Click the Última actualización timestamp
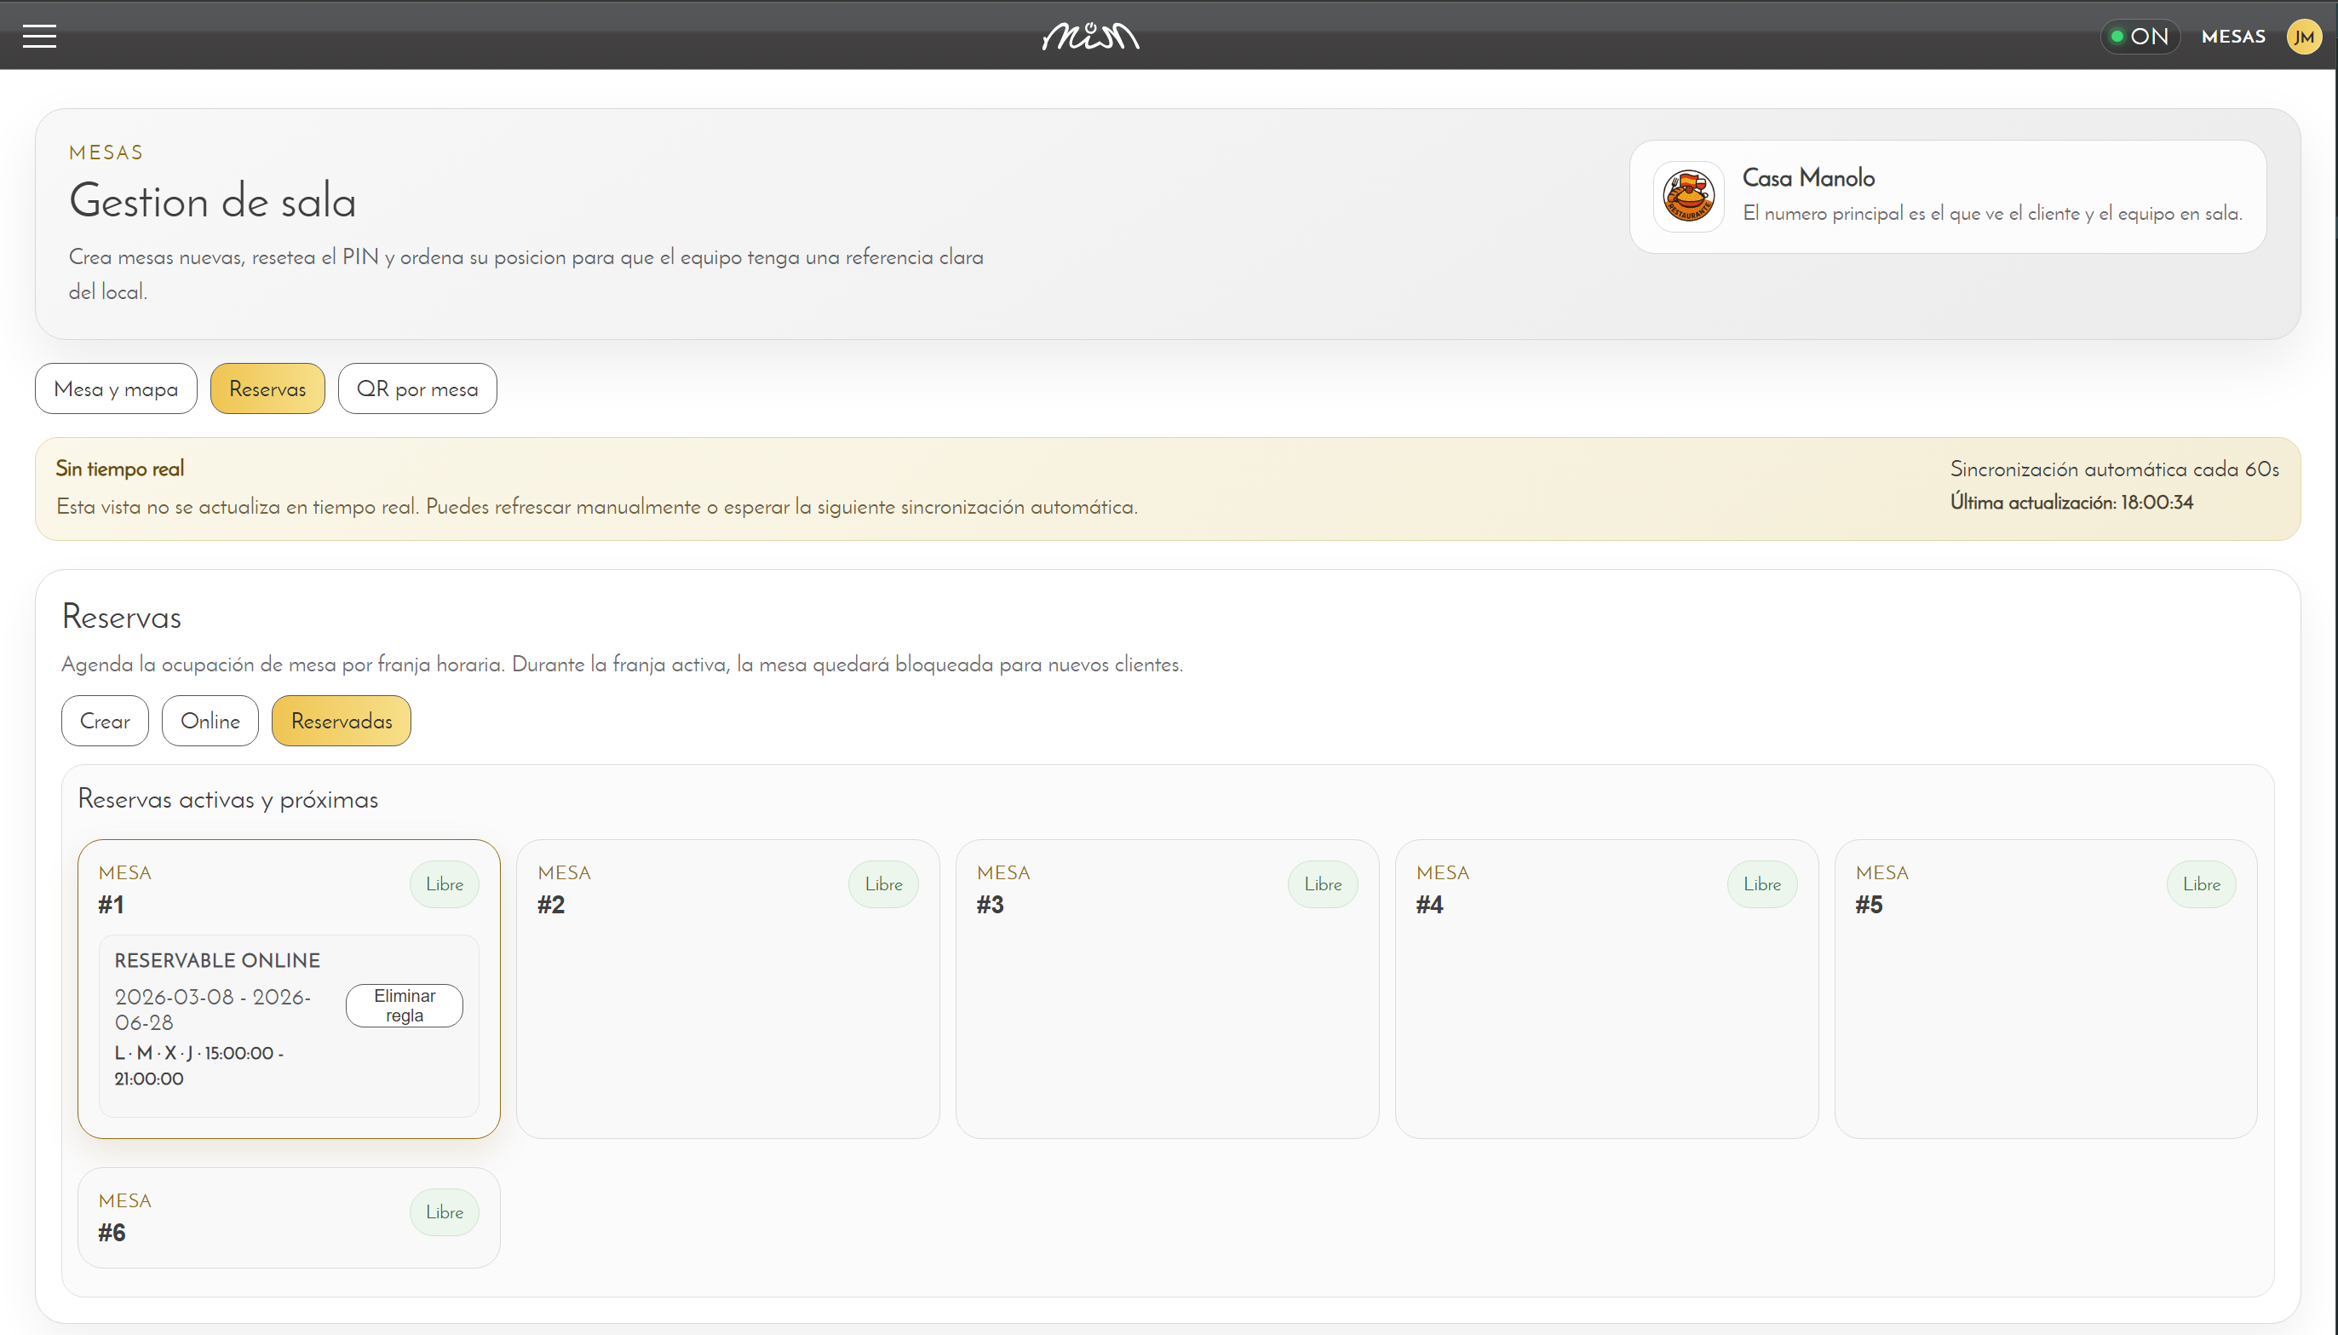 (2071, 503)
